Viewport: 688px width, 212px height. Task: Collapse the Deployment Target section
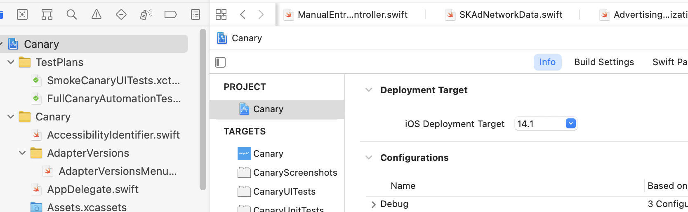click(369, 90)
